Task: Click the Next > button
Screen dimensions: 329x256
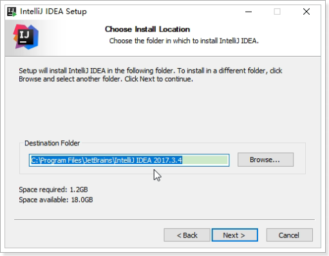Action: [x=235, y=235]
